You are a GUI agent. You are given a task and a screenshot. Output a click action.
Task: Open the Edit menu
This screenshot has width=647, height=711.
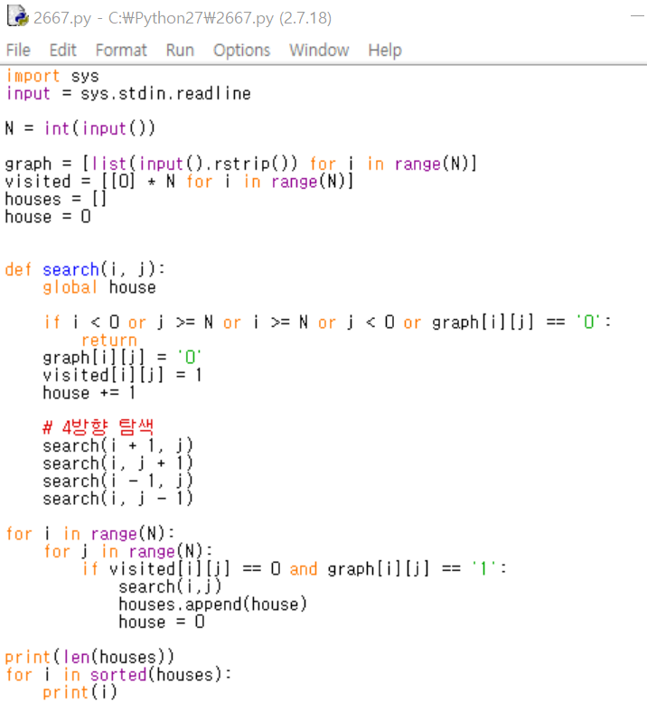pyautogui.click(x=62, y=50)
